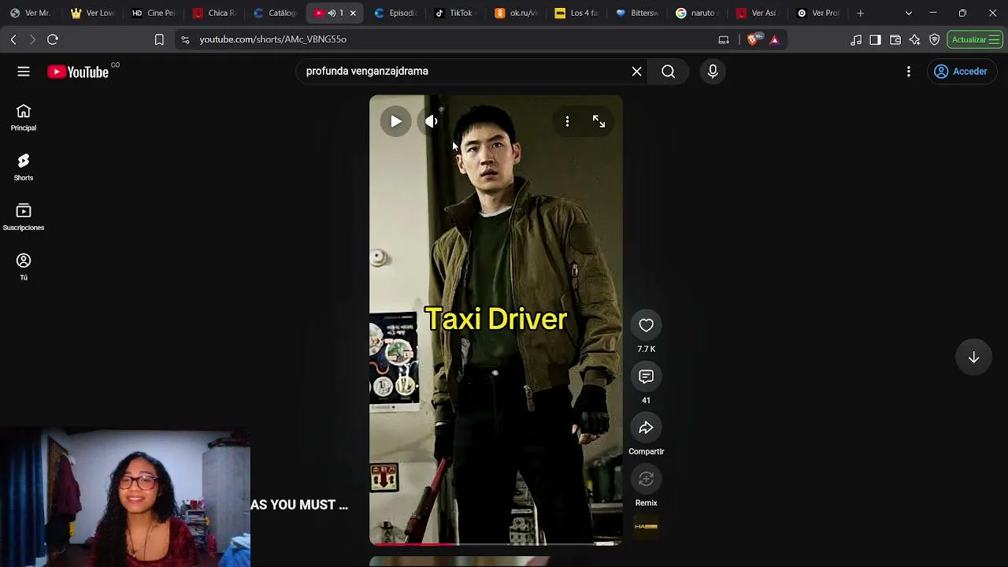
Task: Seek on the short's red progress bar
Action: (x=496, y=543)
